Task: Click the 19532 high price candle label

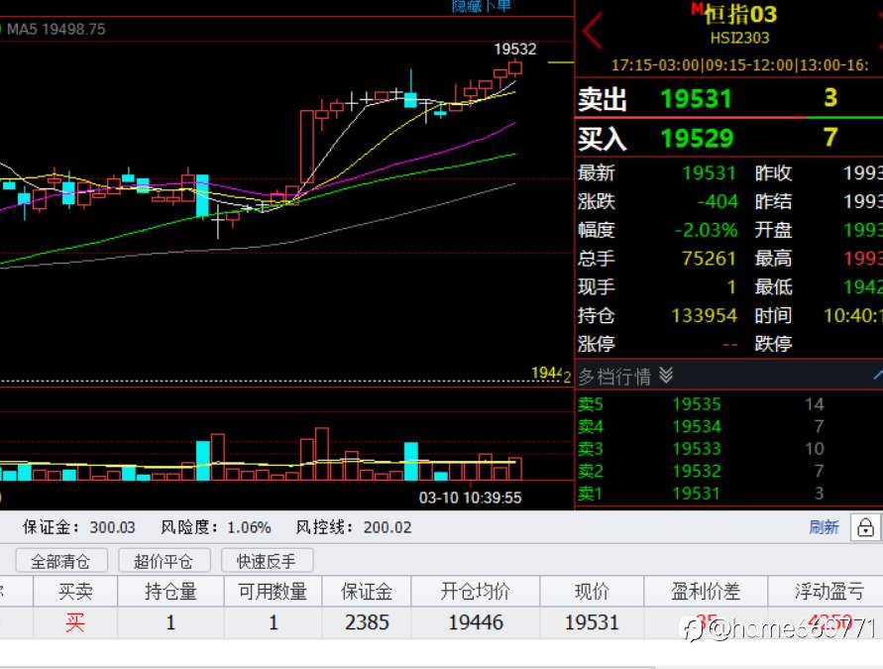Action: tap(514, 49)
